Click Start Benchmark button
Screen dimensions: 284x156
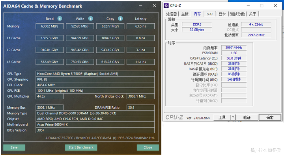click(81, 148)
